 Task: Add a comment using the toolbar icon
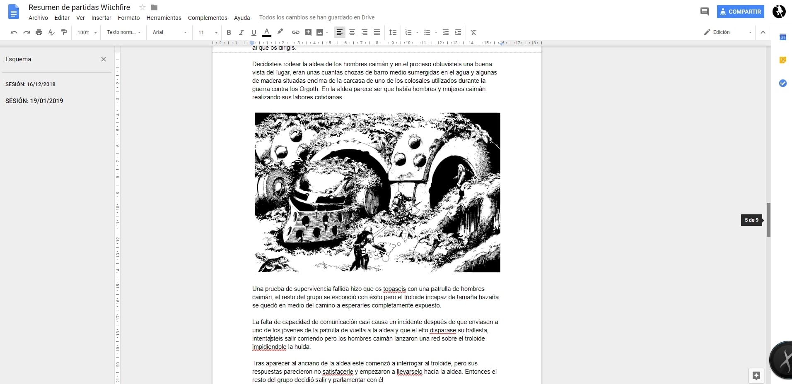click(x=308, y=32)
